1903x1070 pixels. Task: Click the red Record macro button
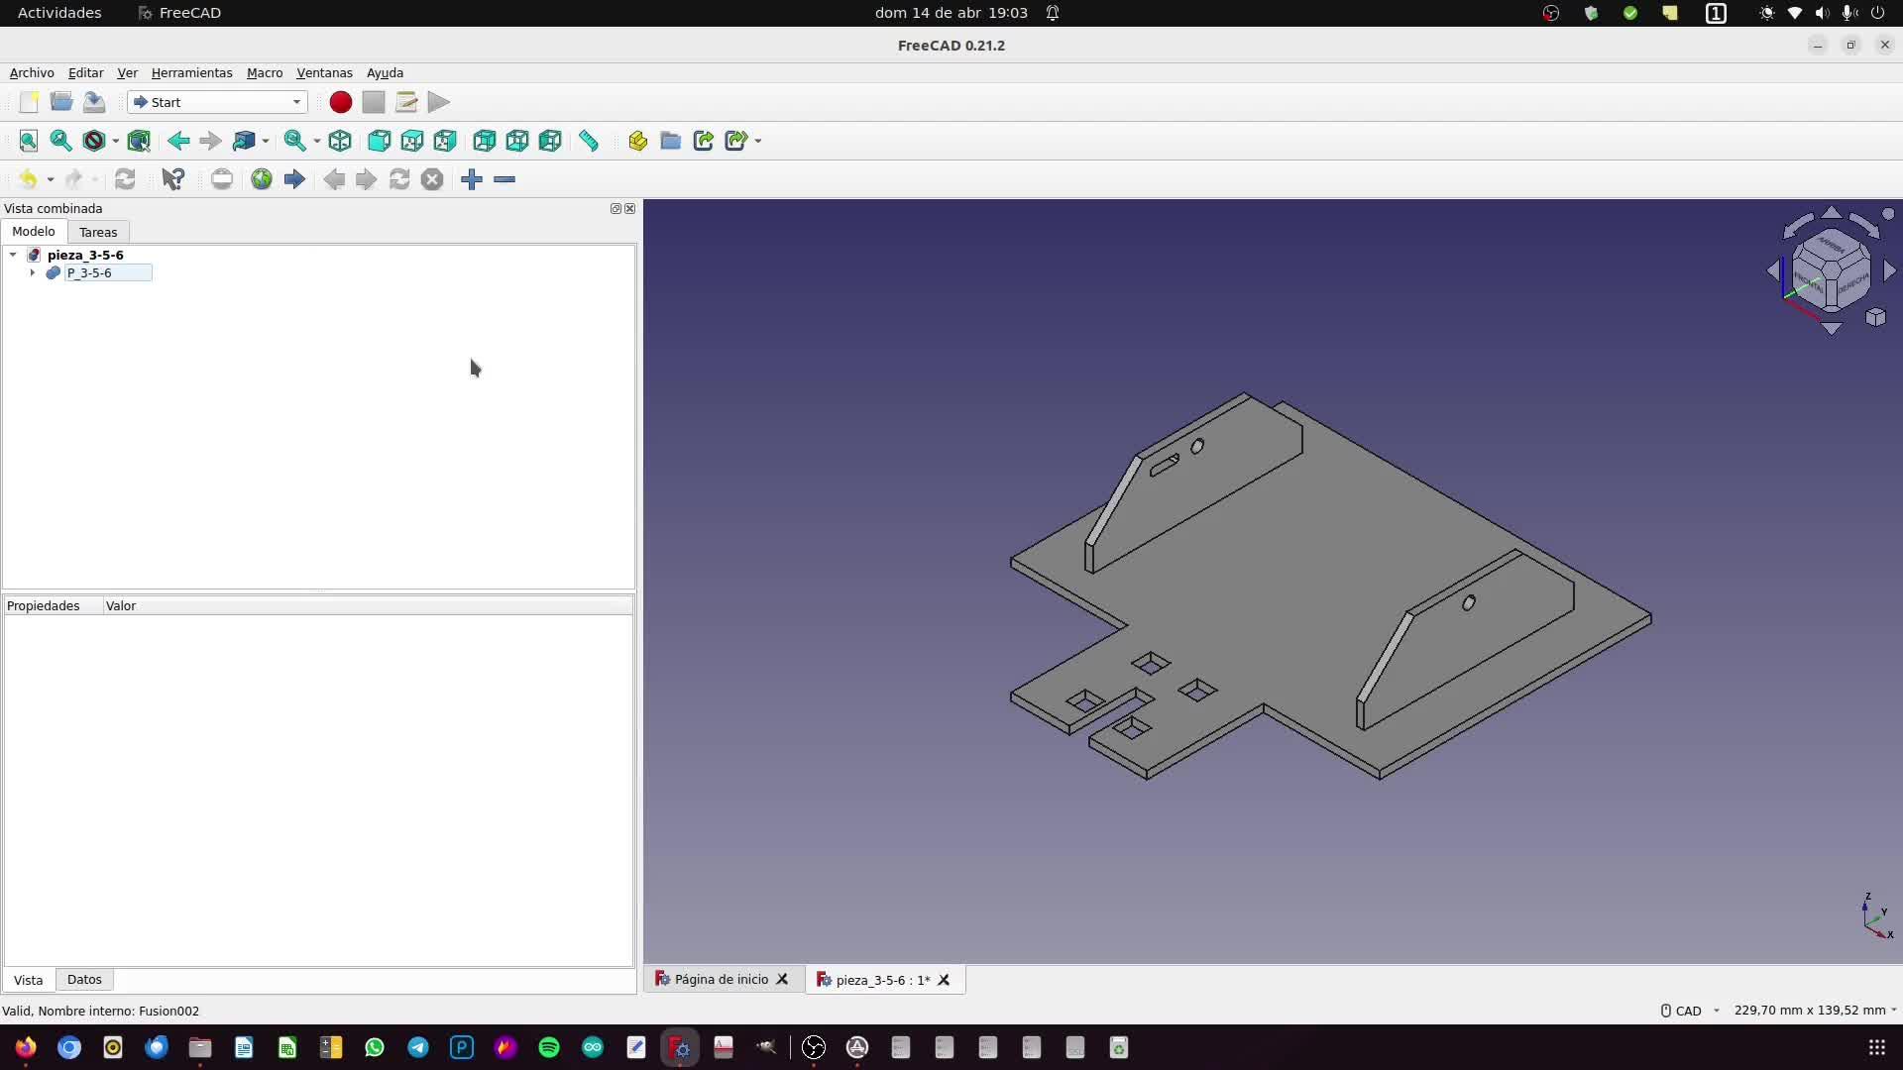click(340, 102)
